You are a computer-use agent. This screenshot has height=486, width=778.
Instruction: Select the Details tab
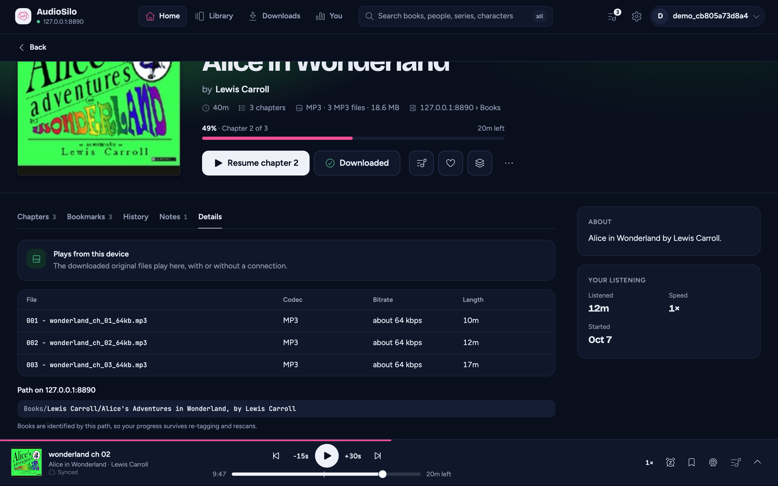pos(210,217)
